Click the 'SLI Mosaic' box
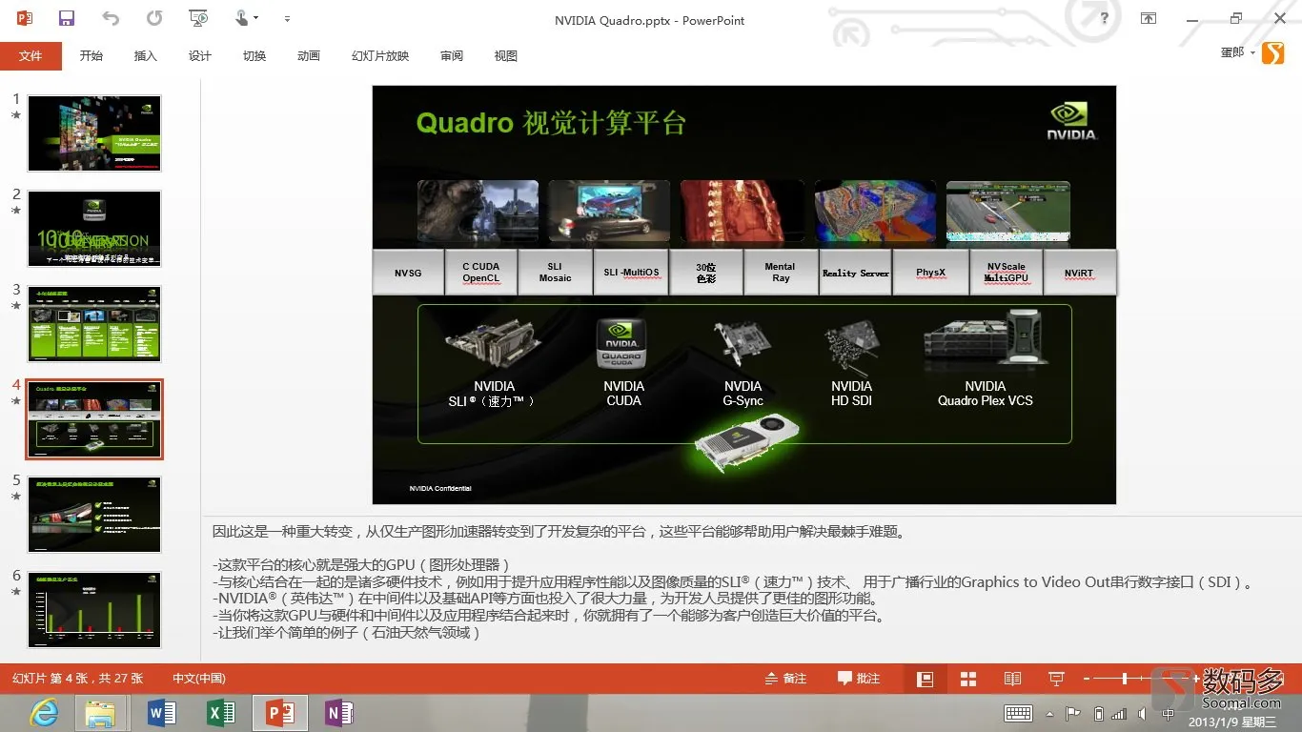Screen dimensions: 1302x732 [555, 273]
